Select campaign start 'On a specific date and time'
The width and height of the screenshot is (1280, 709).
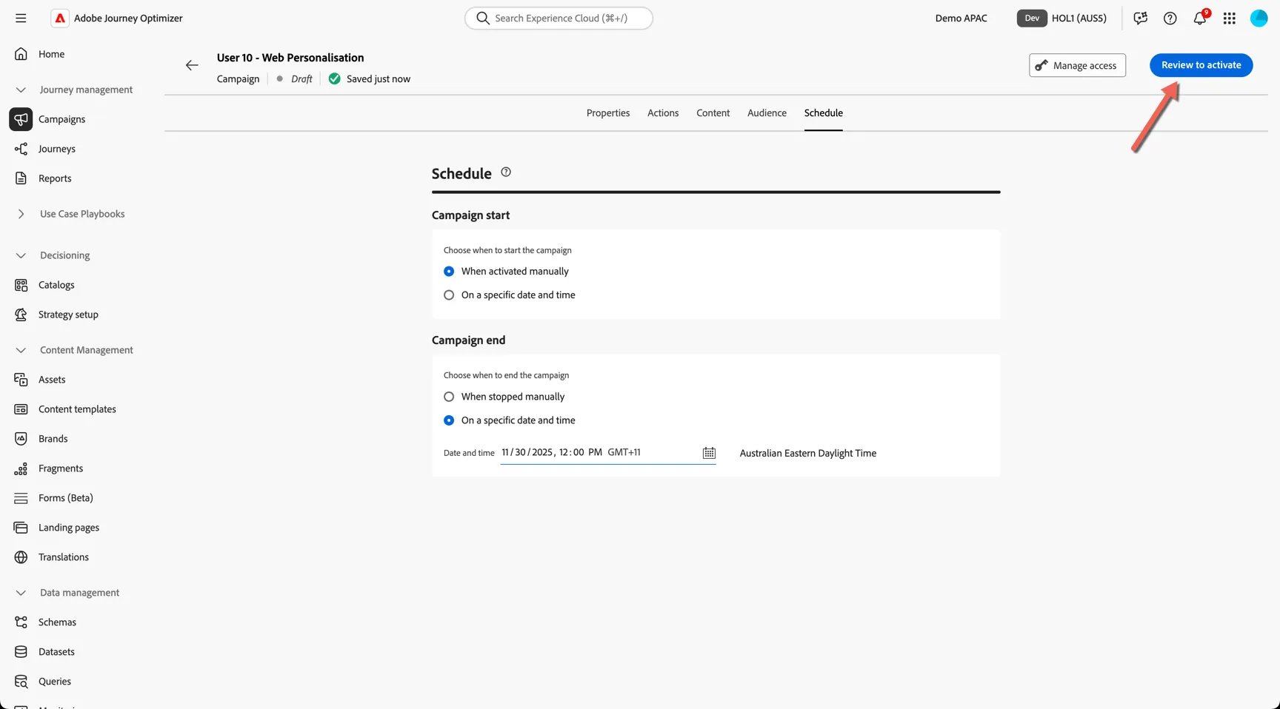(x=449, y=295)
